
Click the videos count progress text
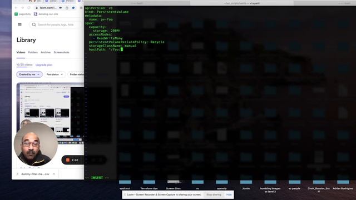(24, 64)
